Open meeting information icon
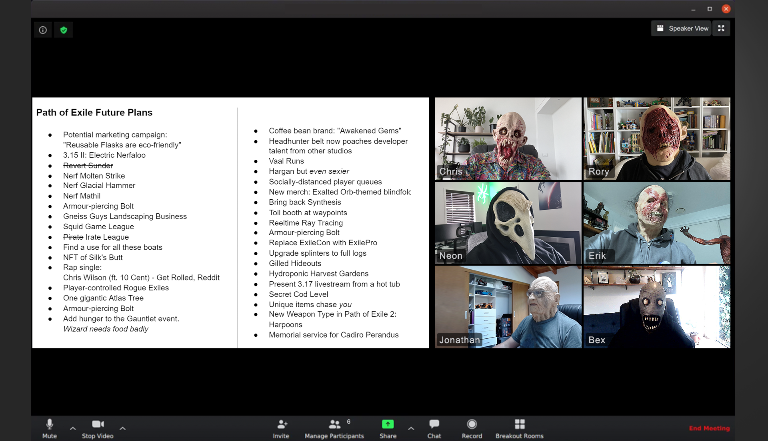Image resolution: width=768 pixels, height=441 pixels. pyautogui.click(x=43, y=30)
